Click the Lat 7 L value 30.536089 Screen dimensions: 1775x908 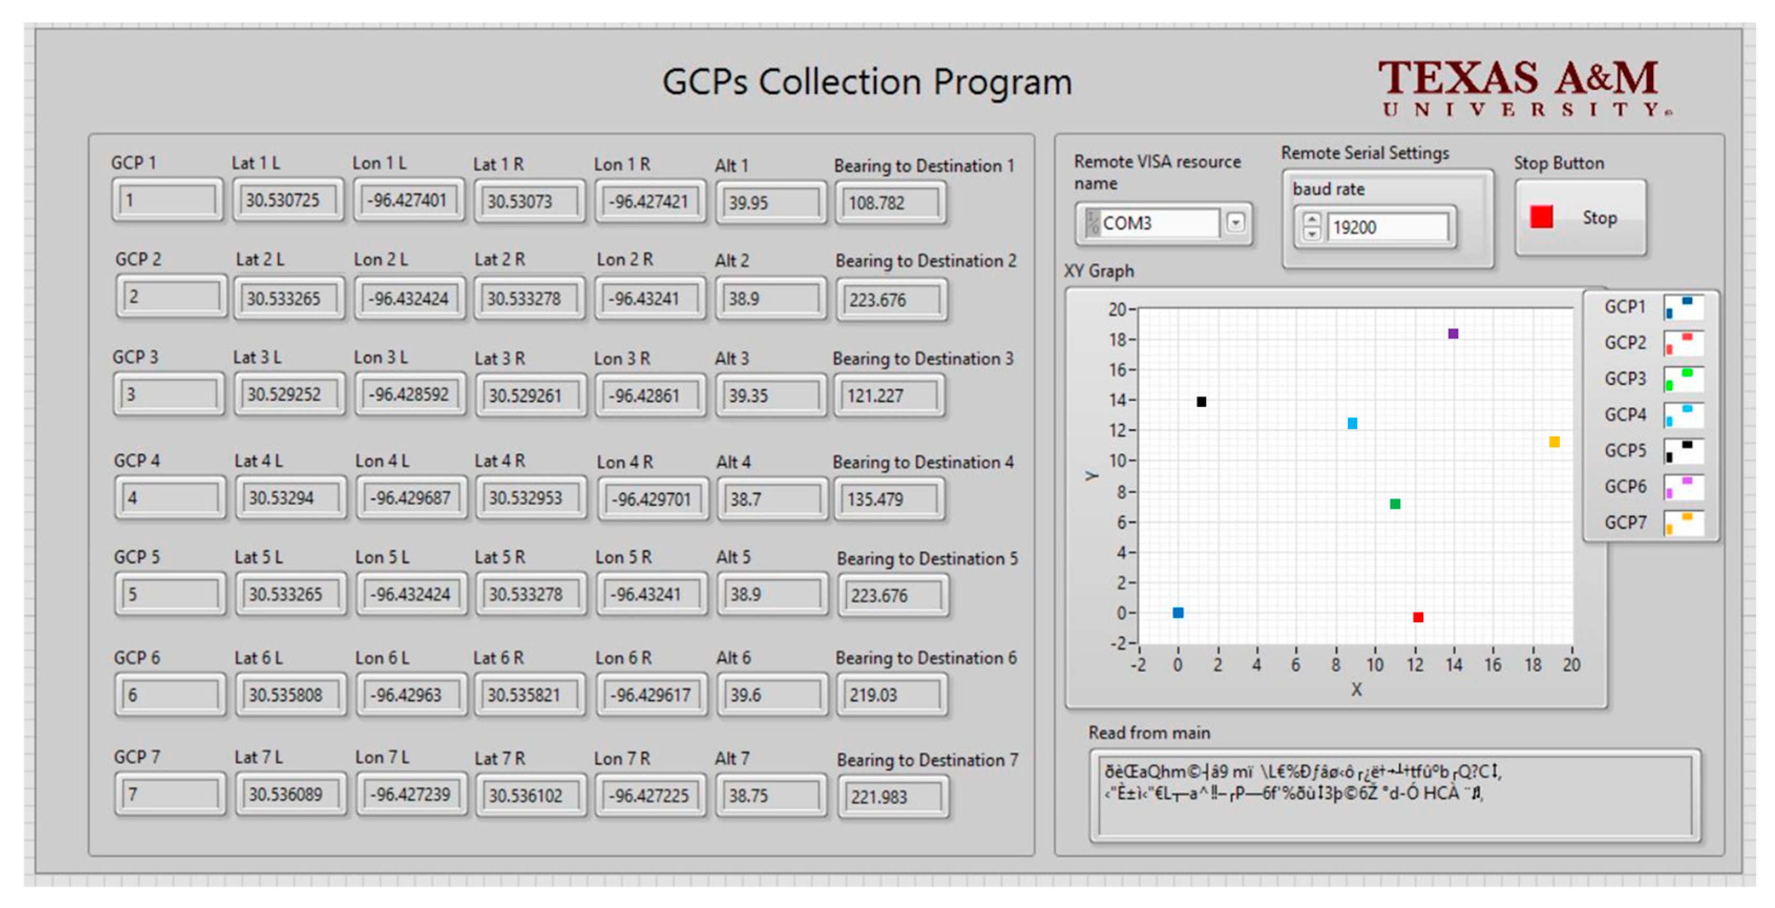291,794
